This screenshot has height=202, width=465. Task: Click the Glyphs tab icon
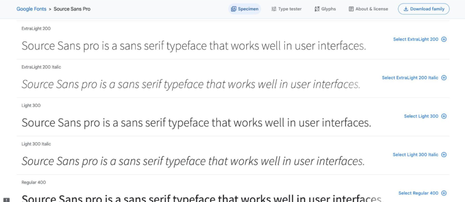(317, 9)
